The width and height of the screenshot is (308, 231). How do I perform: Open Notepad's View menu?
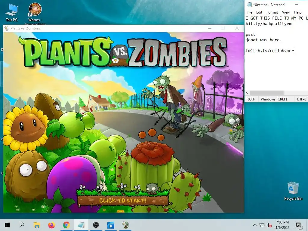click(286, 12)
